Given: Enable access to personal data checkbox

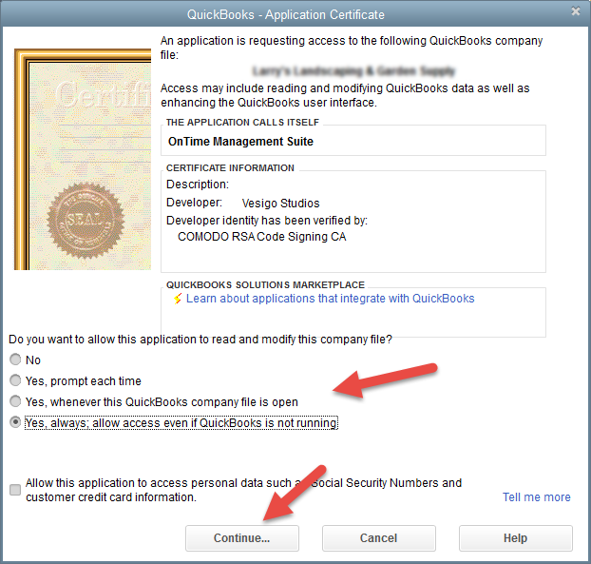Looking at the screenshot, I should 15,490.
